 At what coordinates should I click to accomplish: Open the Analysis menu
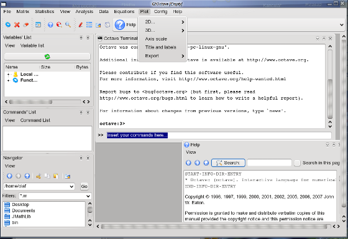85,12
